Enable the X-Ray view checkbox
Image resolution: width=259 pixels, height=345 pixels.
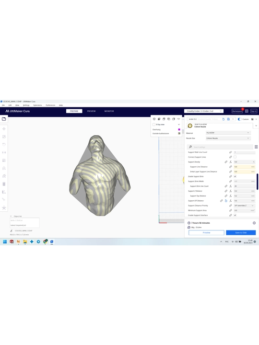(x=154, y=125)
